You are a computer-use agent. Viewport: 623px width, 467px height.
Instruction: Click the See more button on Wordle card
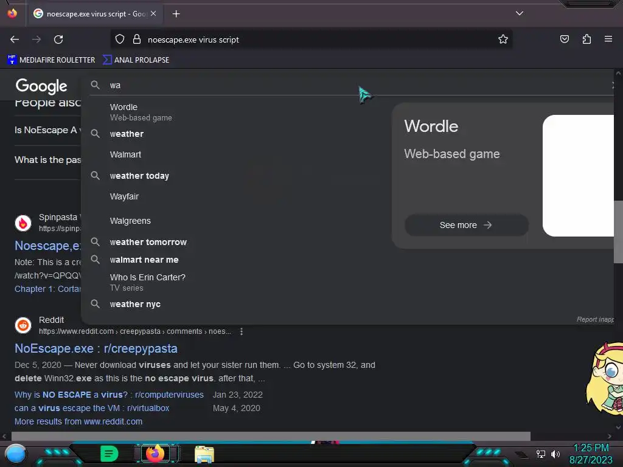[466, 225]
